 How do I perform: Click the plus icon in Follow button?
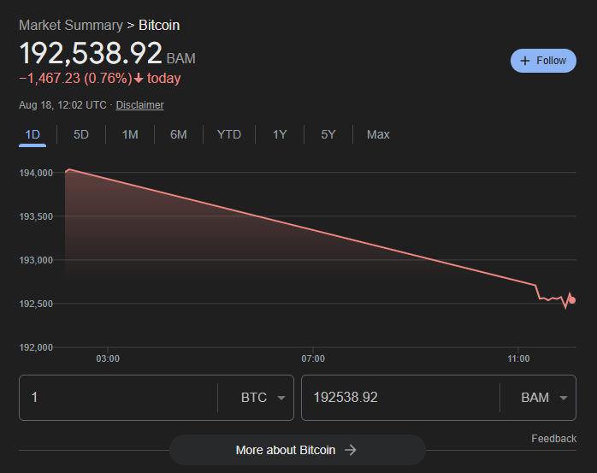click(x=524, y=61)
